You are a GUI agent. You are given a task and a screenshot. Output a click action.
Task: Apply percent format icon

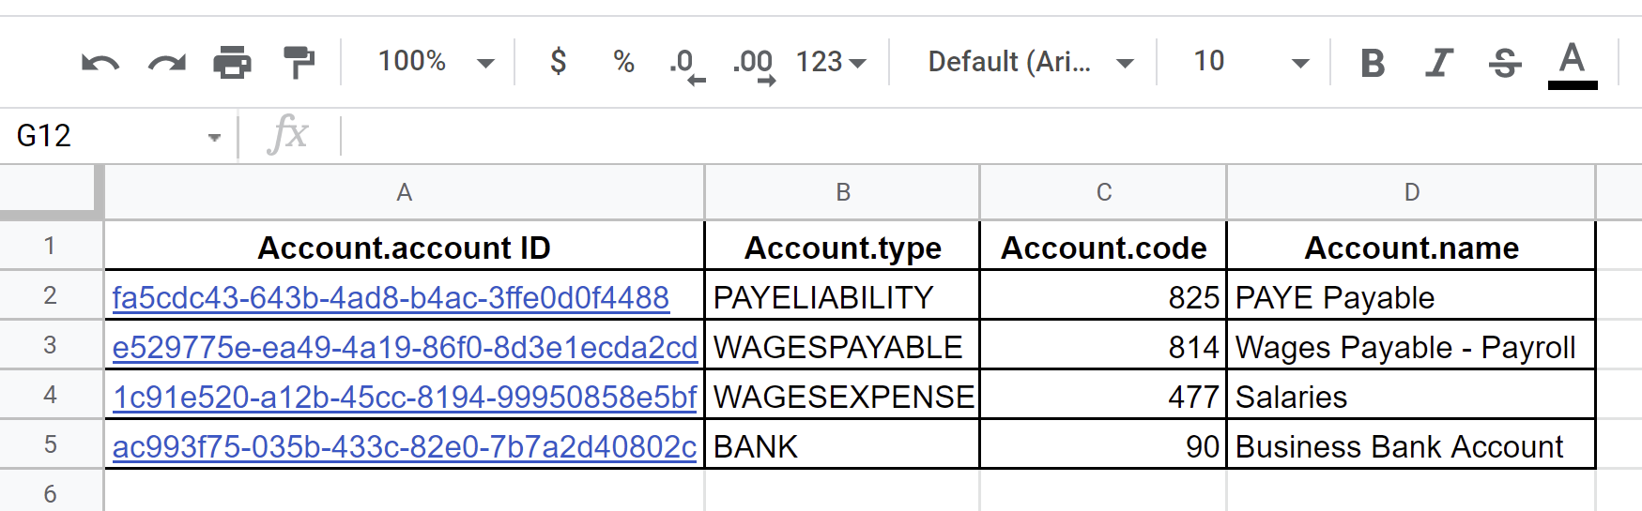[x=623, y=62]
